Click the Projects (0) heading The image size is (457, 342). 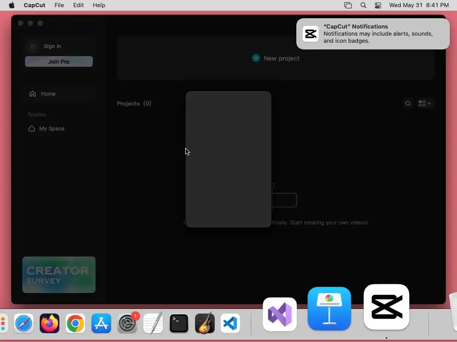click(x=134, y=103)
